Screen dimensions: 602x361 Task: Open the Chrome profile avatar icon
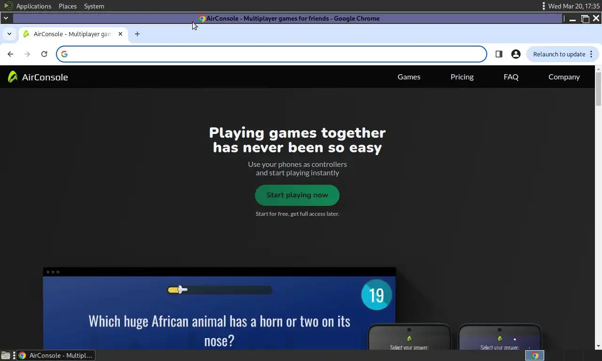coord(516,54)
